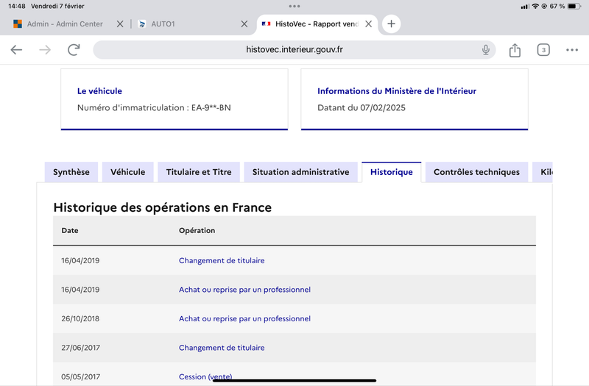Reload the HistoVec page
The image size is (589, 386).
click(x=74, y=49)
